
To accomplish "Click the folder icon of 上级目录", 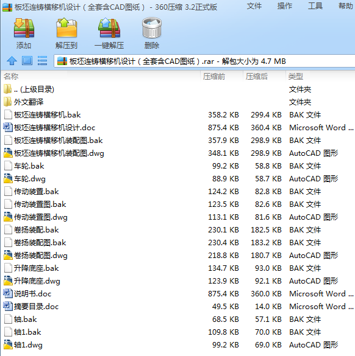I will [7, 89].
